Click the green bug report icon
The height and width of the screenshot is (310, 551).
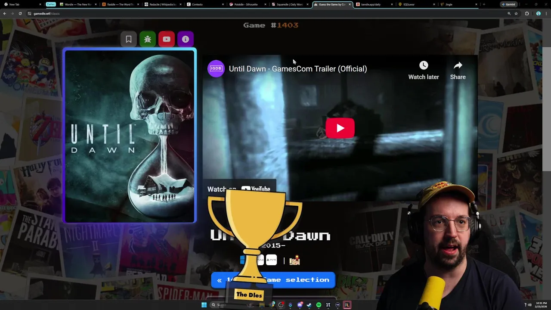click(148, 39)
